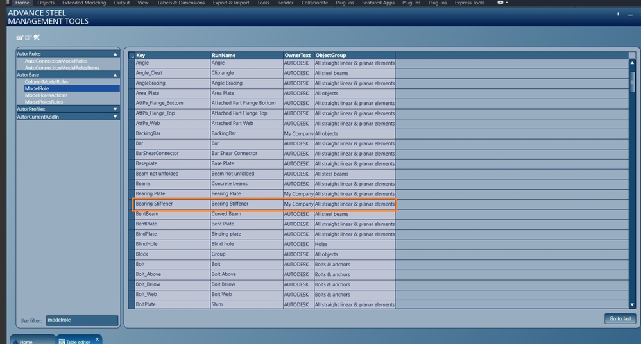Click 'My Company' in the BackingBar row
The height and width of the screenshot is (344, 641).
click(x=298, y=133)
